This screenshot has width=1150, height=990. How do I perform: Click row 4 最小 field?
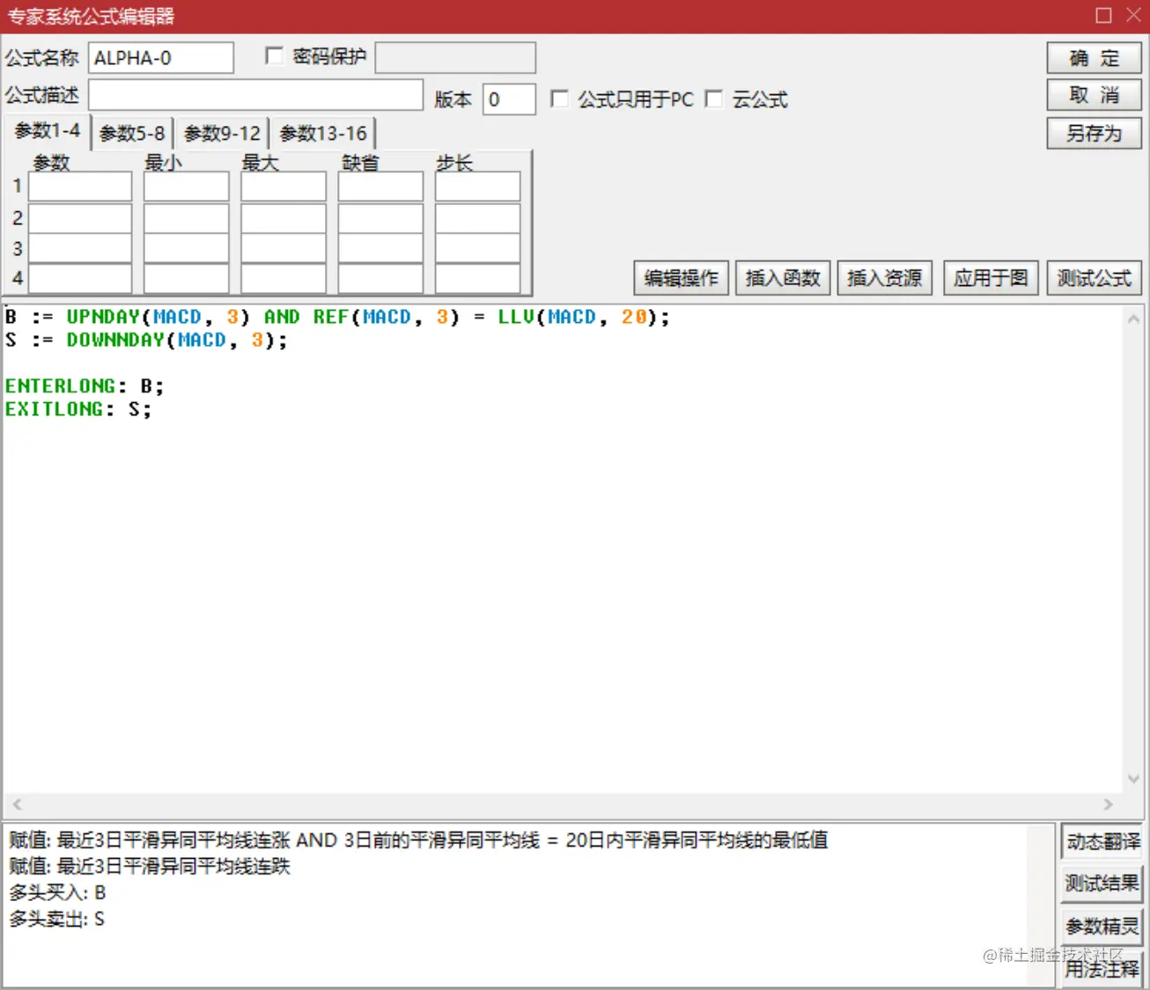[186, 278]
